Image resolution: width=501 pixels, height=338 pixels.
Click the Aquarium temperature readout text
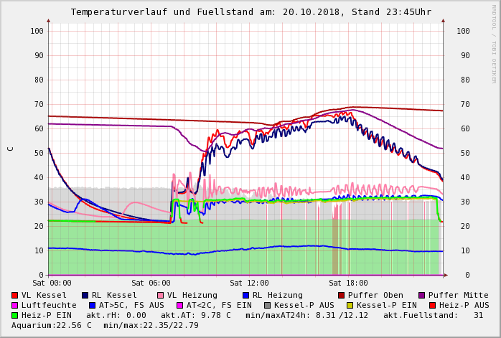click(52, 325)
